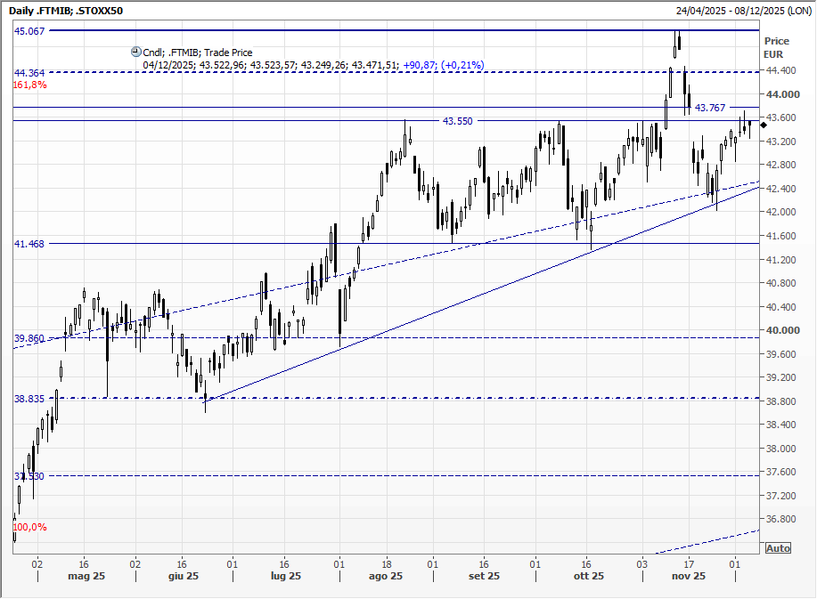Click the 41.468 support level label
The height and width of the screenshot is (599, 817).
pyautogui.click(x=29, y=244)
